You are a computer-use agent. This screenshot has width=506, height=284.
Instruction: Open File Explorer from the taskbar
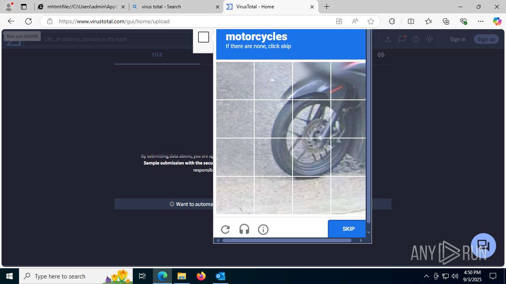182,276
